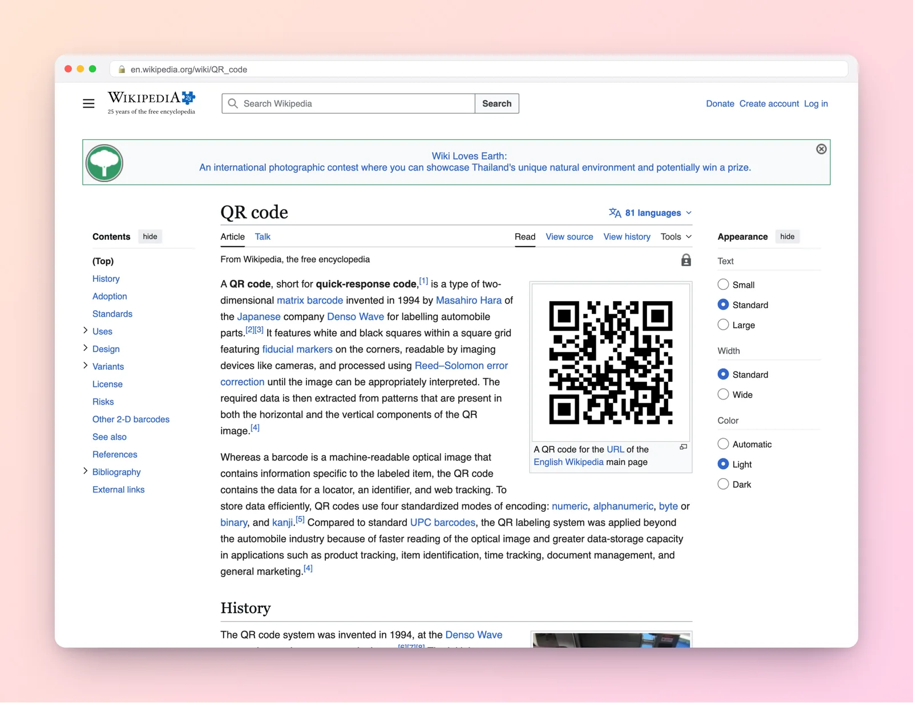Image resolution: width=913 pixels, height=703 pixels.
Task: Switch to the Article tab
Action: [x=233, y=237]
